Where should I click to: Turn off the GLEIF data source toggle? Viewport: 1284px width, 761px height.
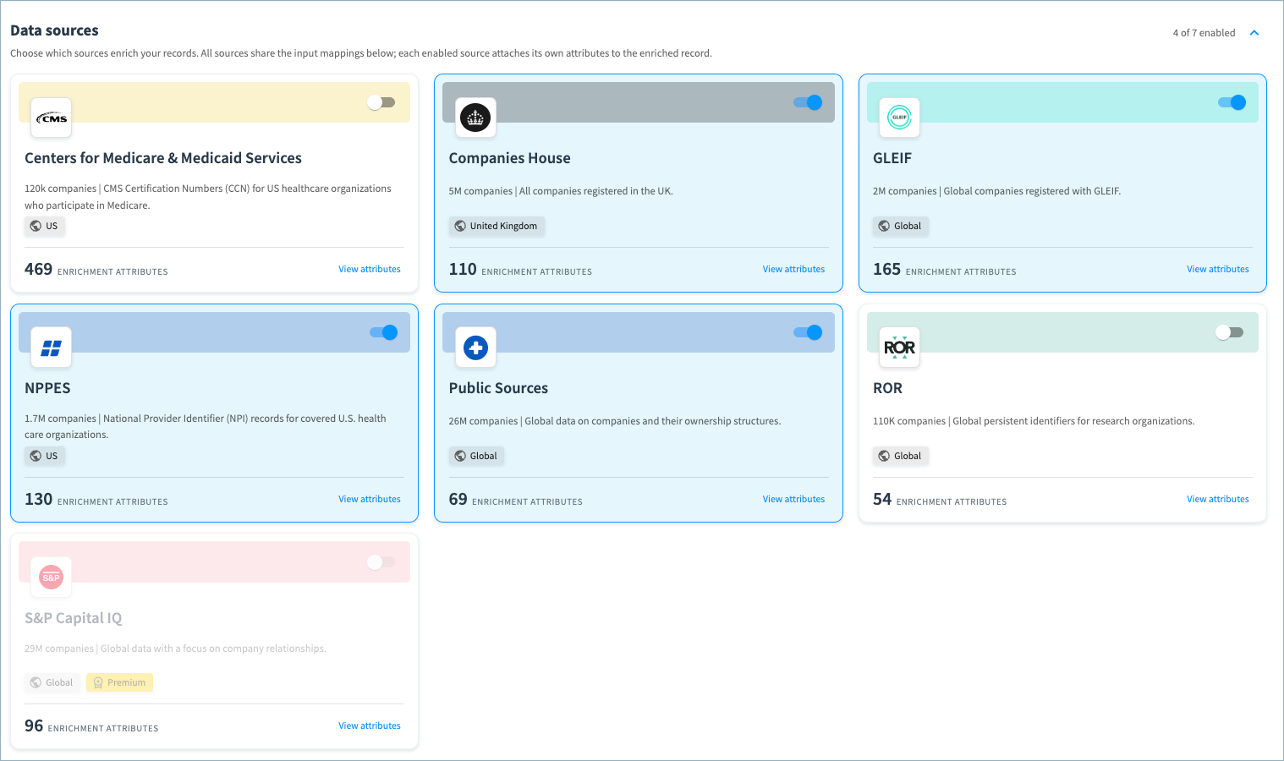[x=1232, y=102]
